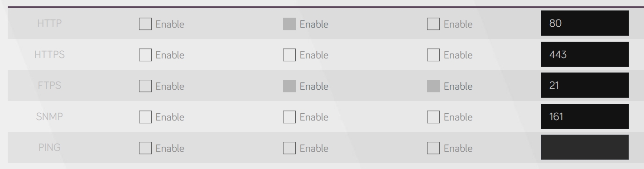The height and width of the screenshot is (169, 644).
Task: Toggle the greyed FTPS third-column checkbox
Action: tap(433, 86)
